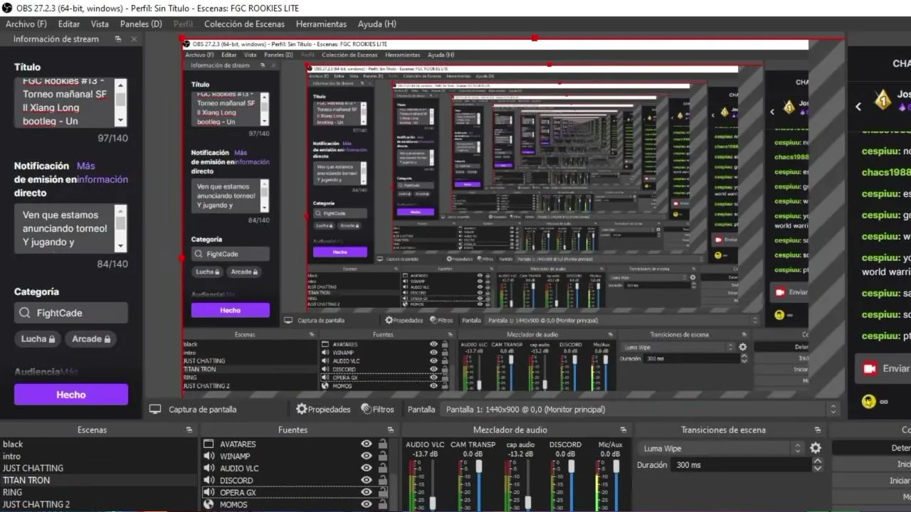Viewport: 911px width, 512px height.
Task: Open Filtros for the selected source
Action: click(x=377, y=409)
